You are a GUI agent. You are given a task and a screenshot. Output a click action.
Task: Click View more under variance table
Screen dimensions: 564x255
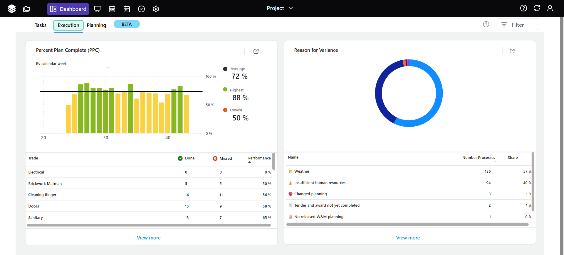[408, 238]
